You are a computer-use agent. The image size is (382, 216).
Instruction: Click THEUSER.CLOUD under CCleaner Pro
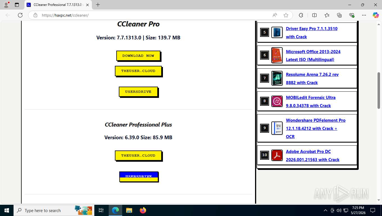coord(138,71)
